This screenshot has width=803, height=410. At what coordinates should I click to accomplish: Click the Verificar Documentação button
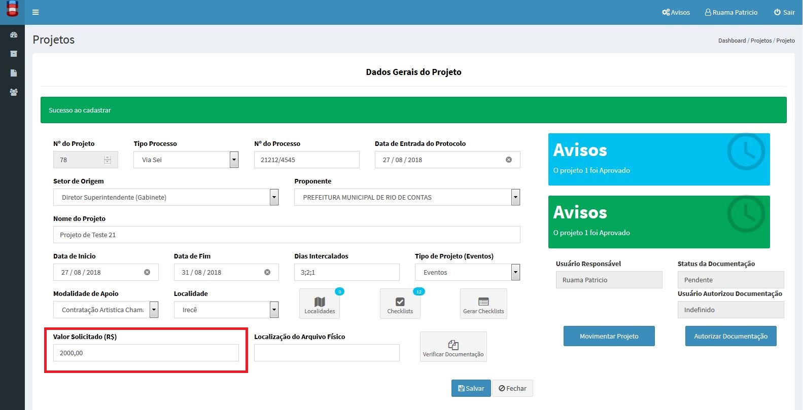(x=453, y=347)
